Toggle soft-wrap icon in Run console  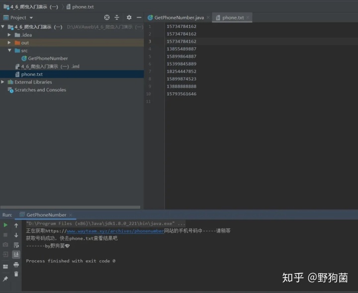(x=16, y=245)
